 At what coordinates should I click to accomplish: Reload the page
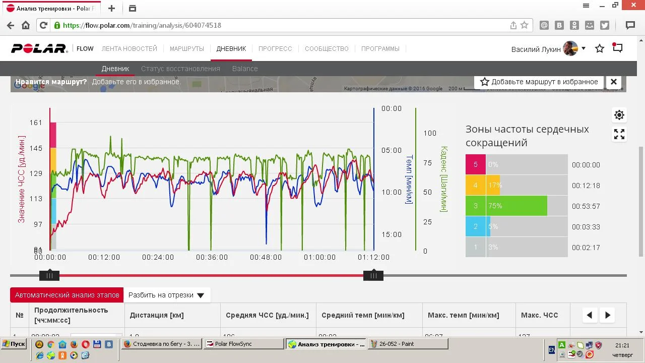[x=44, y=25]
